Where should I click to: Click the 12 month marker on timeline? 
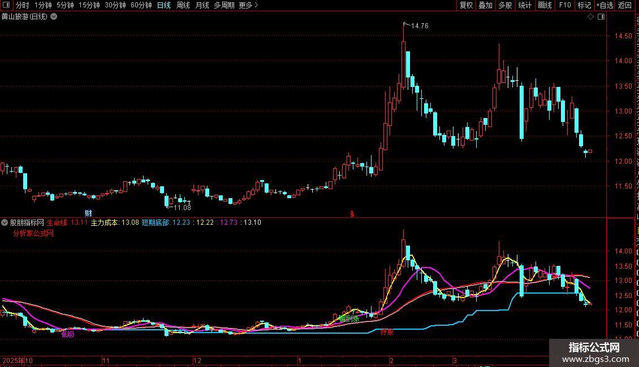coord(197,360)
